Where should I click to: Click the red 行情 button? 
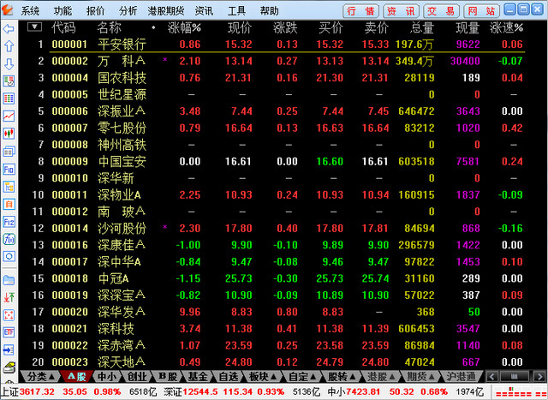click(x=361, y=11)
